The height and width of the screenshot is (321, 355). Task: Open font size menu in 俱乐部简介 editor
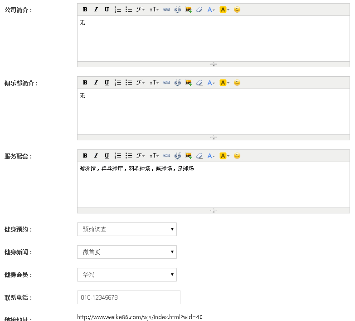click(x=154, y=83)
